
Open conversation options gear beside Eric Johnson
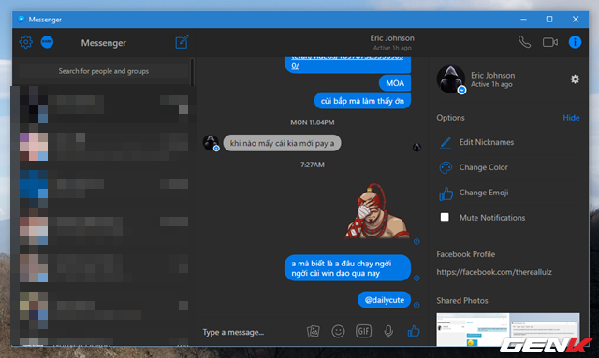[575, 79]
